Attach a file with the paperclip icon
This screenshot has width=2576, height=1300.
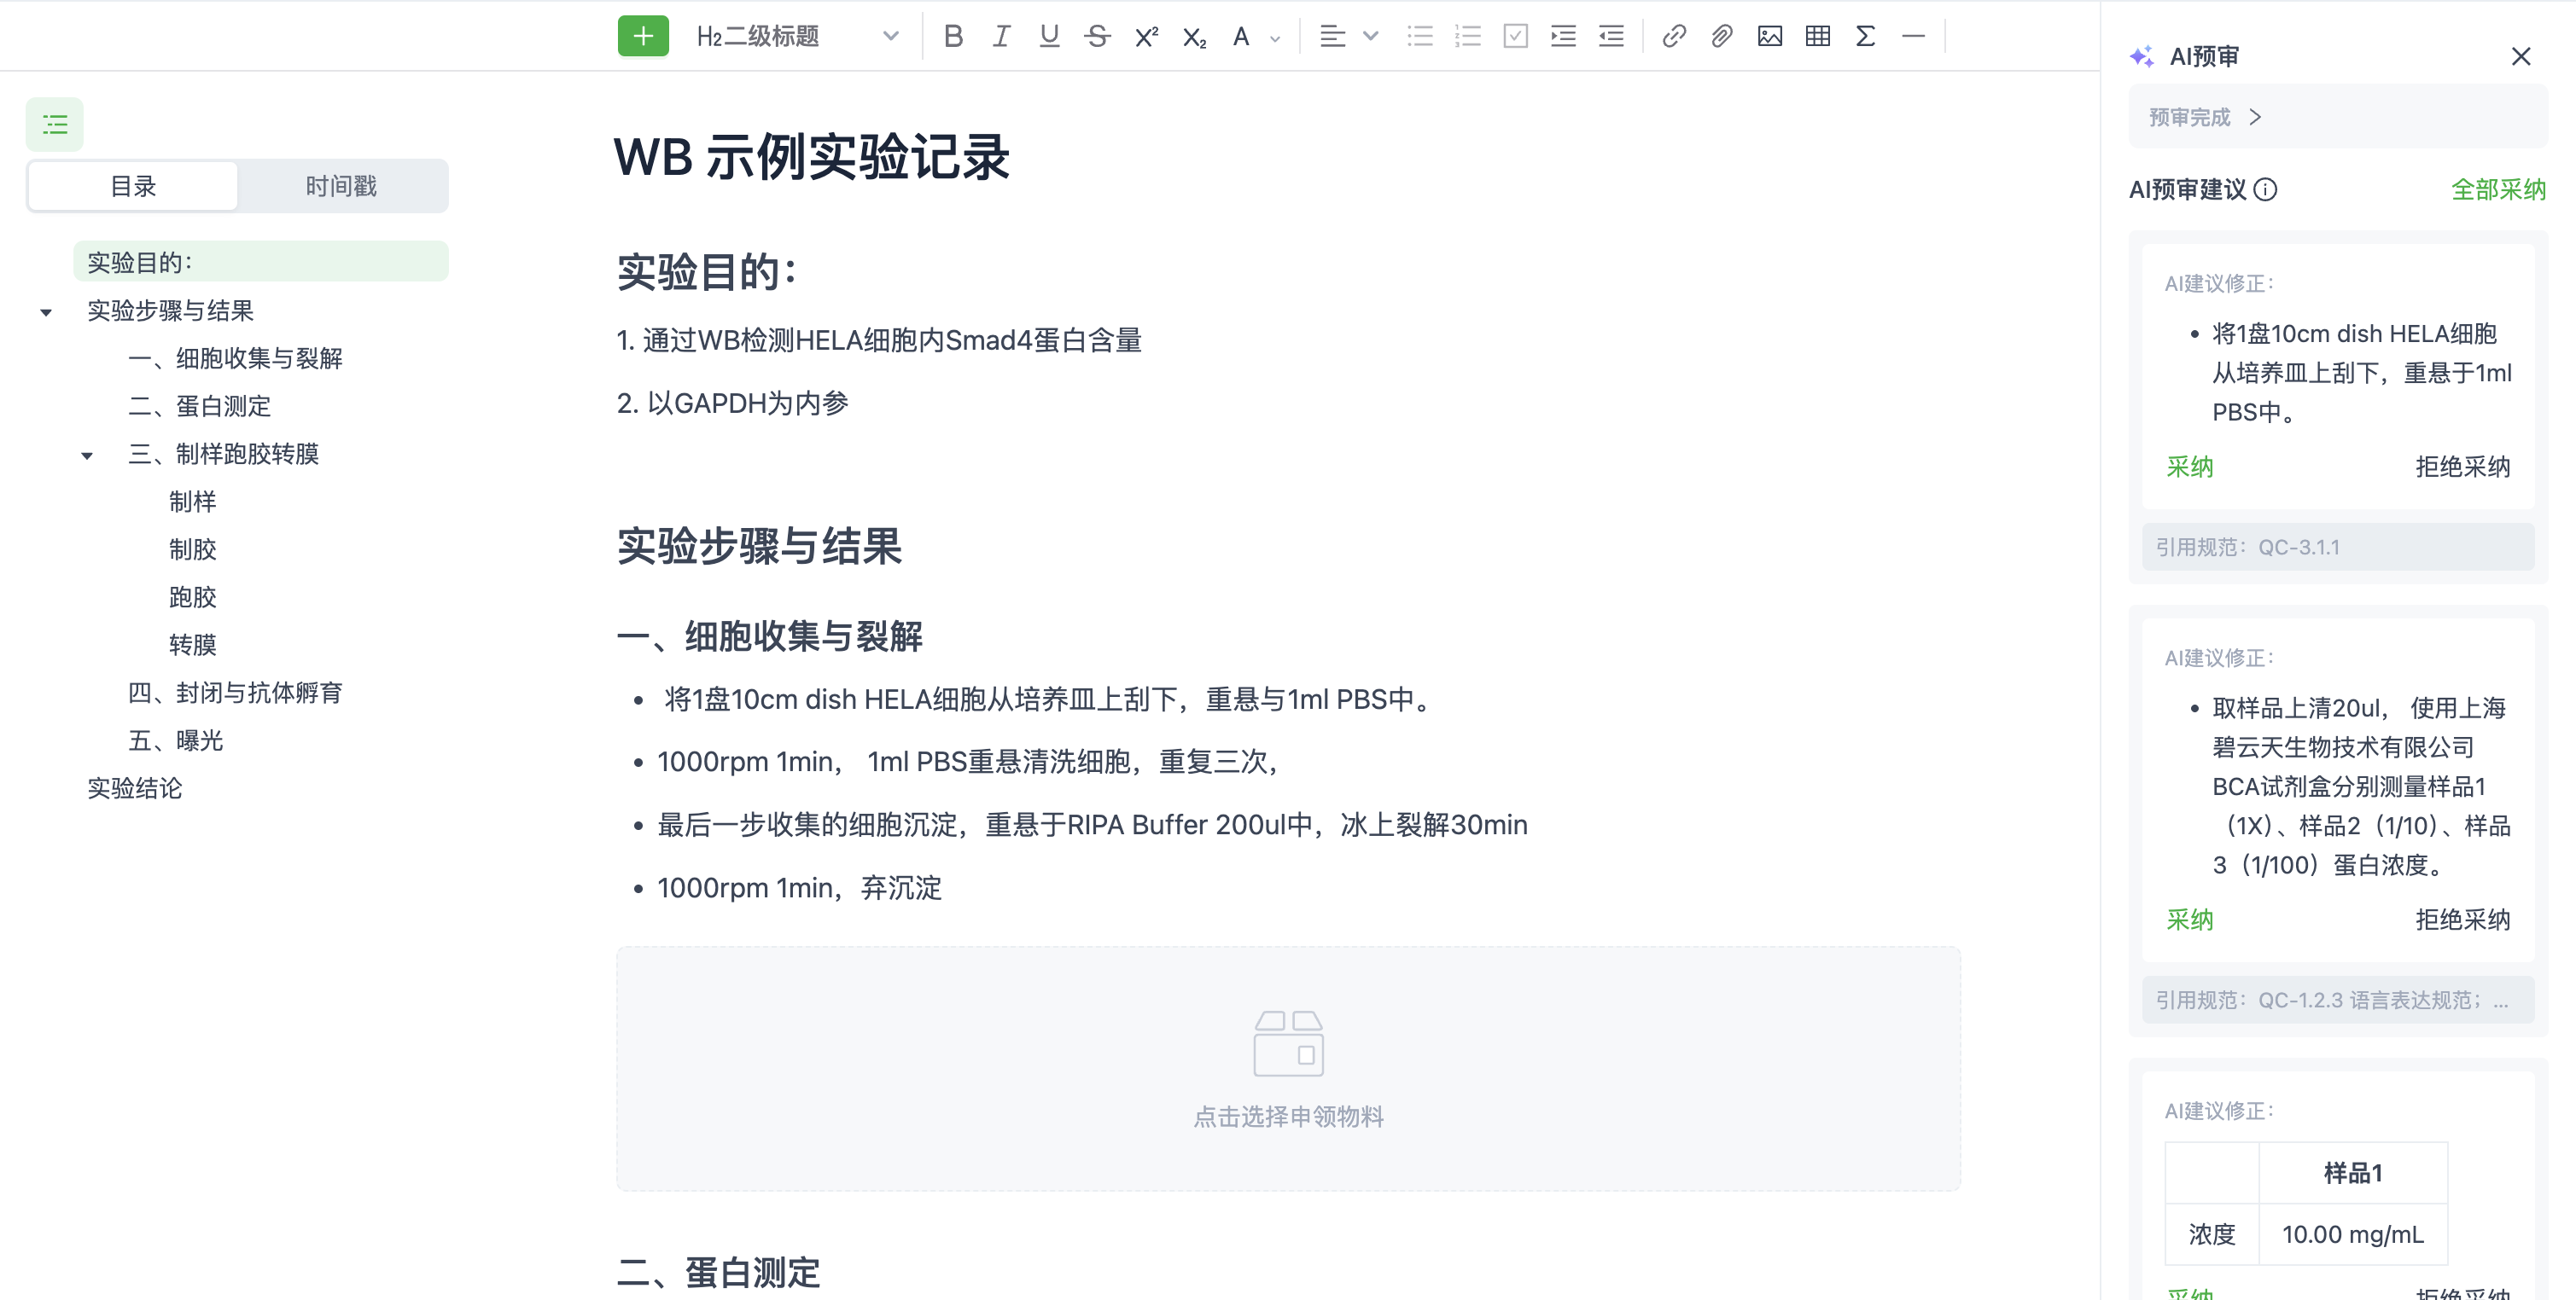click(x=1721, y=36)
